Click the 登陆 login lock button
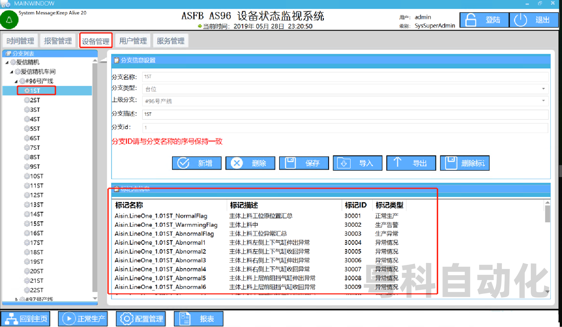The height and width of the screenshot is (327, 562). point(484,20)
